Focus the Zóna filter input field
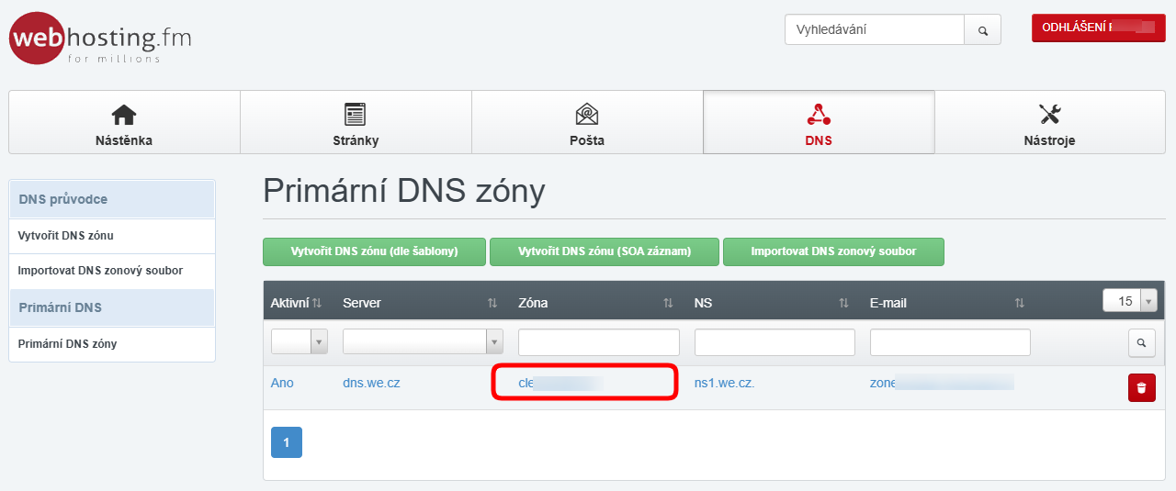Image resolution: width=1176 pixels, height=491 pixels. pyautogui.click(x=598, y=342)
